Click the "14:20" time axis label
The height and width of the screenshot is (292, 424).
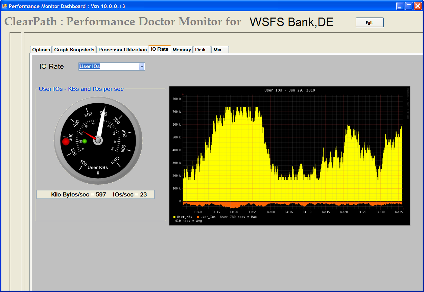344,212
